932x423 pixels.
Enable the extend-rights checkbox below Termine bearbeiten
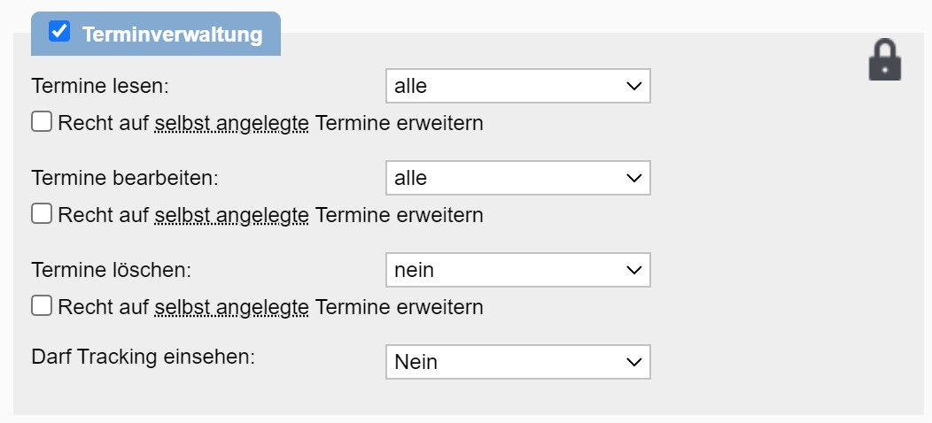tap(42, 214)
